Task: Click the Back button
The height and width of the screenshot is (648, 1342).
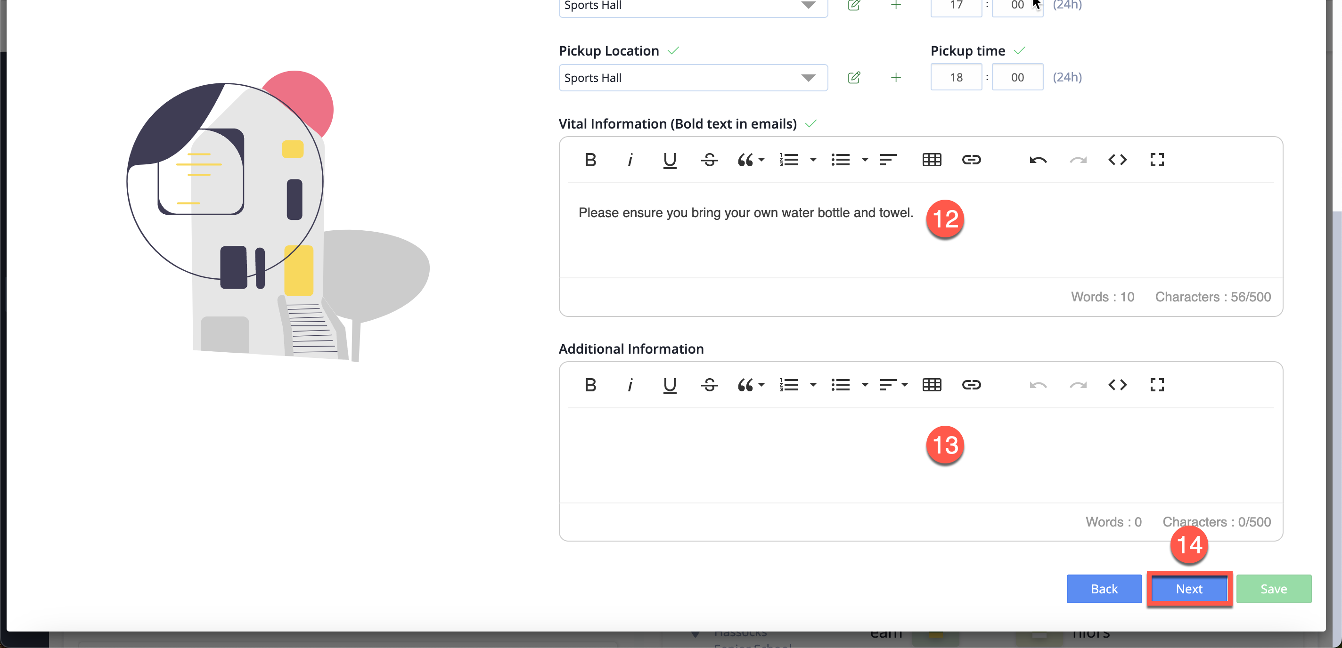Action: click(x=1104, y=589)
